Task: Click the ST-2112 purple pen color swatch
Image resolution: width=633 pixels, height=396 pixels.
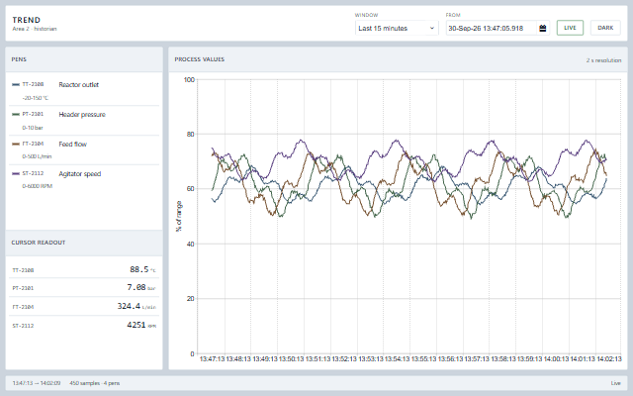Action: [x=16, y=174]
